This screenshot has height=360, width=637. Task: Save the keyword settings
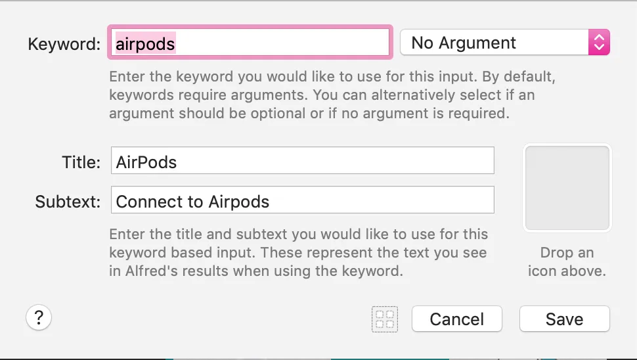pos(564,319)
